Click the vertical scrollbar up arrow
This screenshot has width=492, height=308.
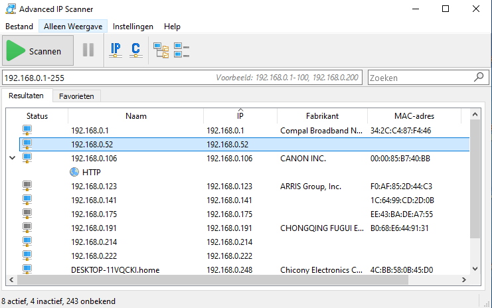coord(475,114)
